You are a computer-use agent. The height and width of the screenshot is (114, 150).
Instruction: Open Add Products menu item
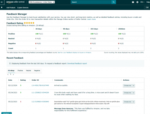click(11, 7)
